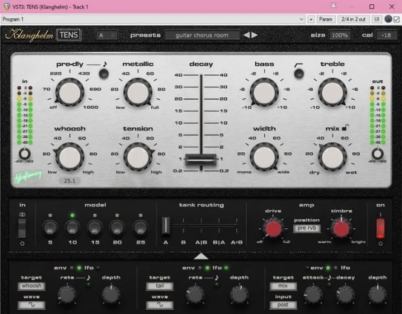The width and height of the screenshot is (402, 314).
Task: Go to the next preset arrow
Action: pyautogui.click(x=254, y=35)
